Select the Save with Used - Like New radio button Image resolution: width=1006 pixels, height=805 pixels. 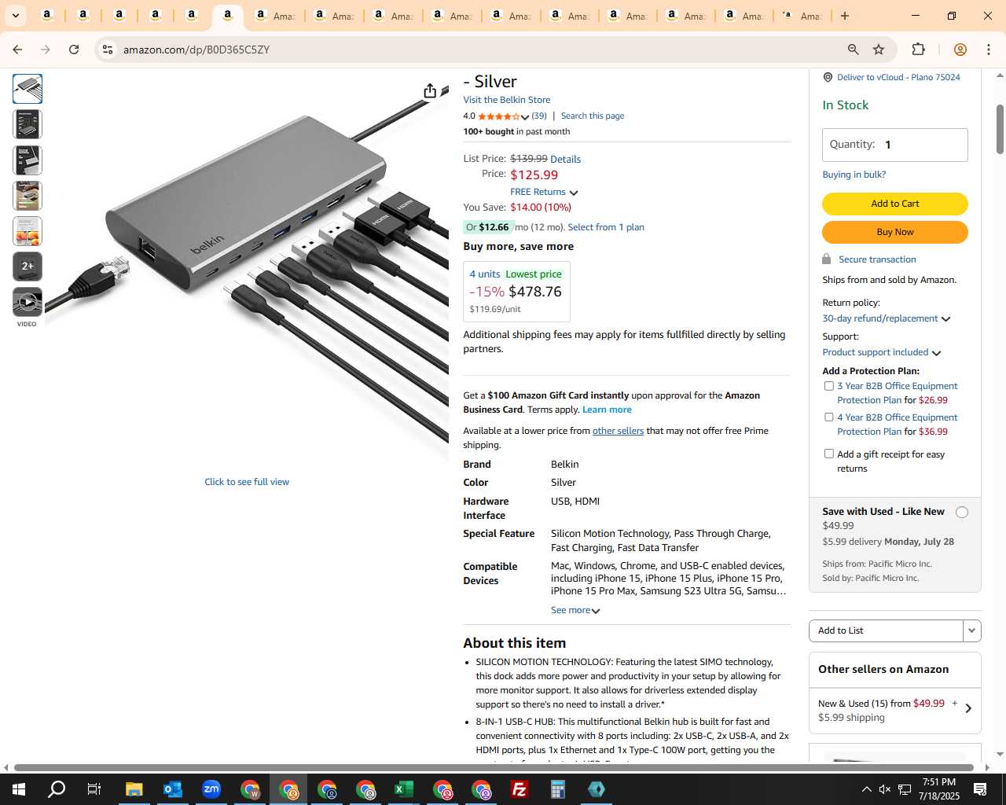(x=962, y=513)
